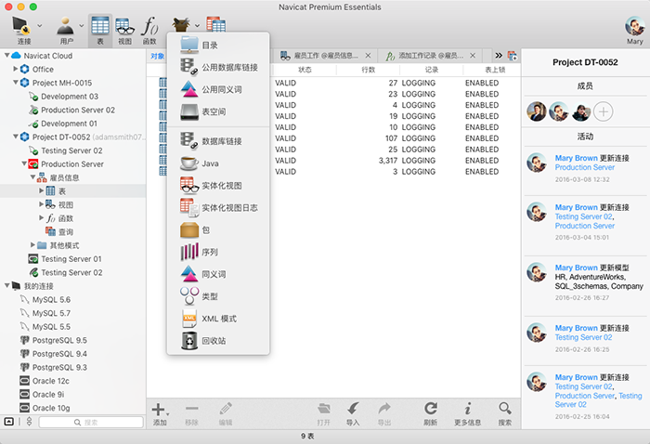
Task: Click the 用户 (User) toolbar icon
Action: 66,30
